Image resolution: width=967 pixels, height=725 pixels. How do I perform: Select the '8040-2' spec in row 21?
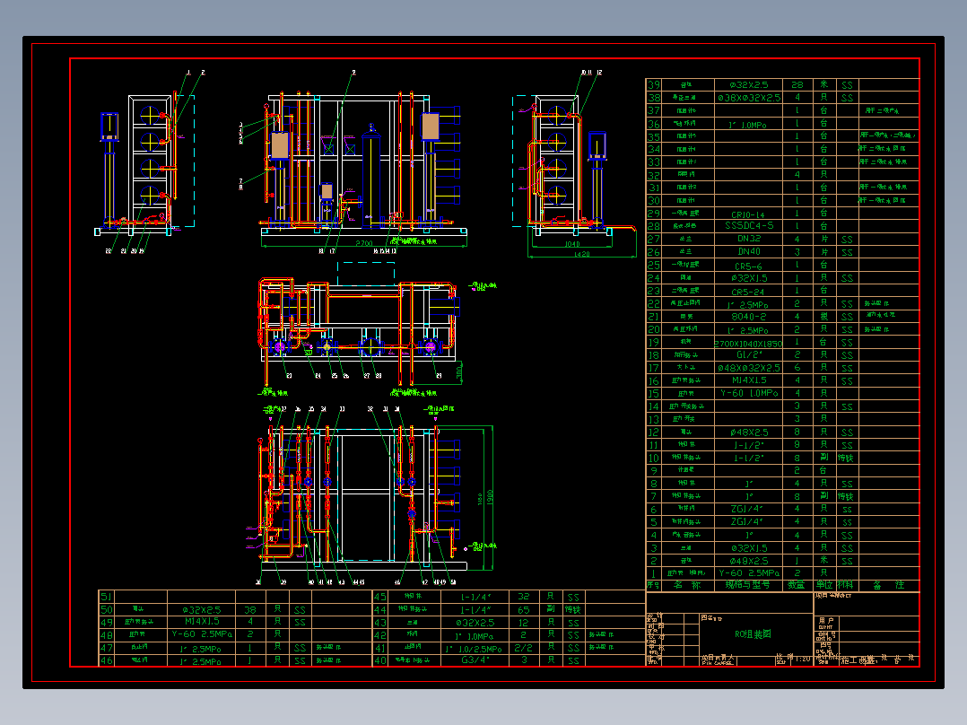click(x=748, y=317)
